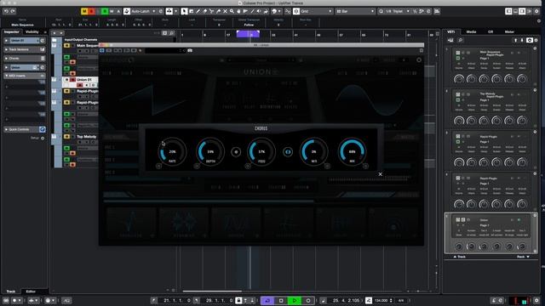Select the Object Selection arrow tool
The image size is (545, 306).
pyautogui.click(x=184, y=11)
